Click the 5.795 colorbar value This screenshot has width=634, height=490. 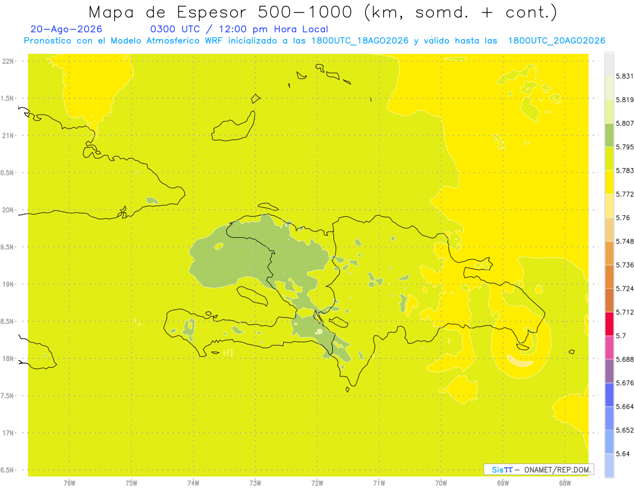(625, 146)
